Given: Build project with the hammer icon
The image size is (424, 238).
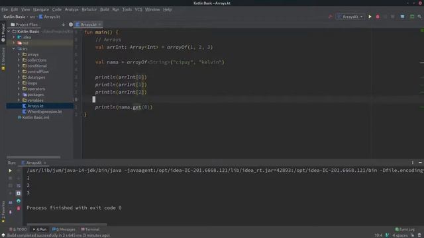Looking at the screenshot, I should coord(330,17).
